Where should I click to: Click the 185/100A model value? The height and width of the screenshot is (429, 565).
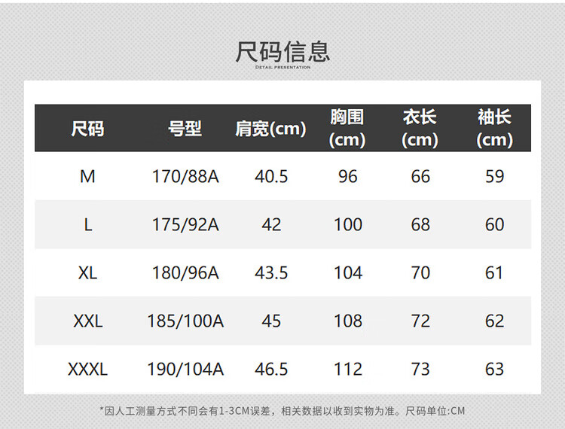(185, 321)
